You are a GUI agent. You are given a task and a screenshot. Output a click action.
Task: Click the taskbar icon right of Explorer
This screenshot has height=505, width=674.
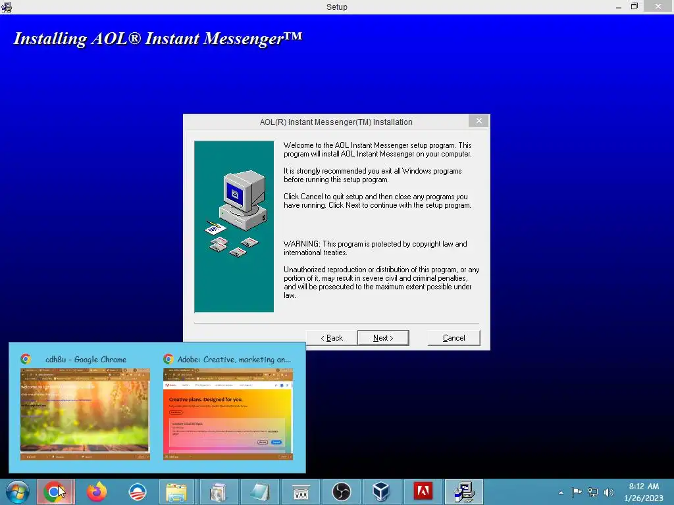coord(219,492)
